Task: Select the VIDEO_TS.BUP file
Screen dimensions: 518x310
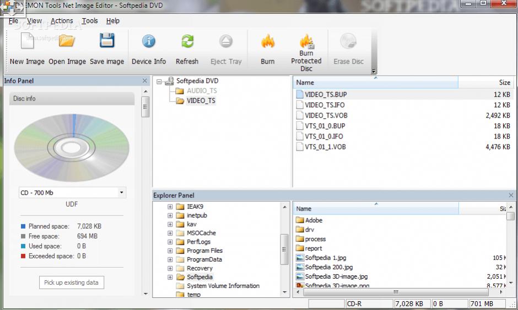Action: click(x=326, y=95)
